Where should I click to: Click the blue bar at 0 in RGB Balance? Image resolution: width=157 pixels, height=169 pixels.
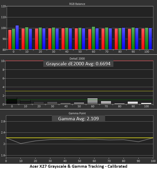coord(17,37)
